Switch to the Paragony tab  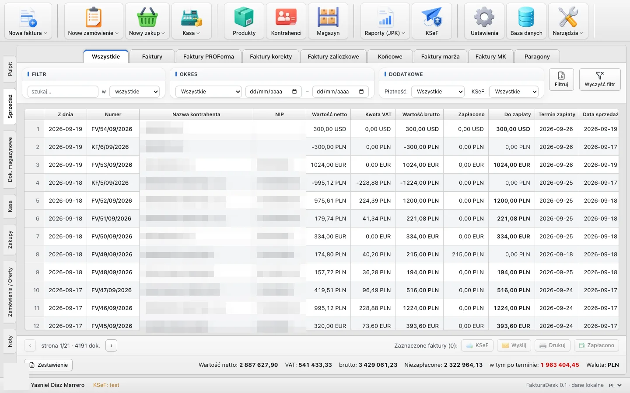tap(537, 57)
